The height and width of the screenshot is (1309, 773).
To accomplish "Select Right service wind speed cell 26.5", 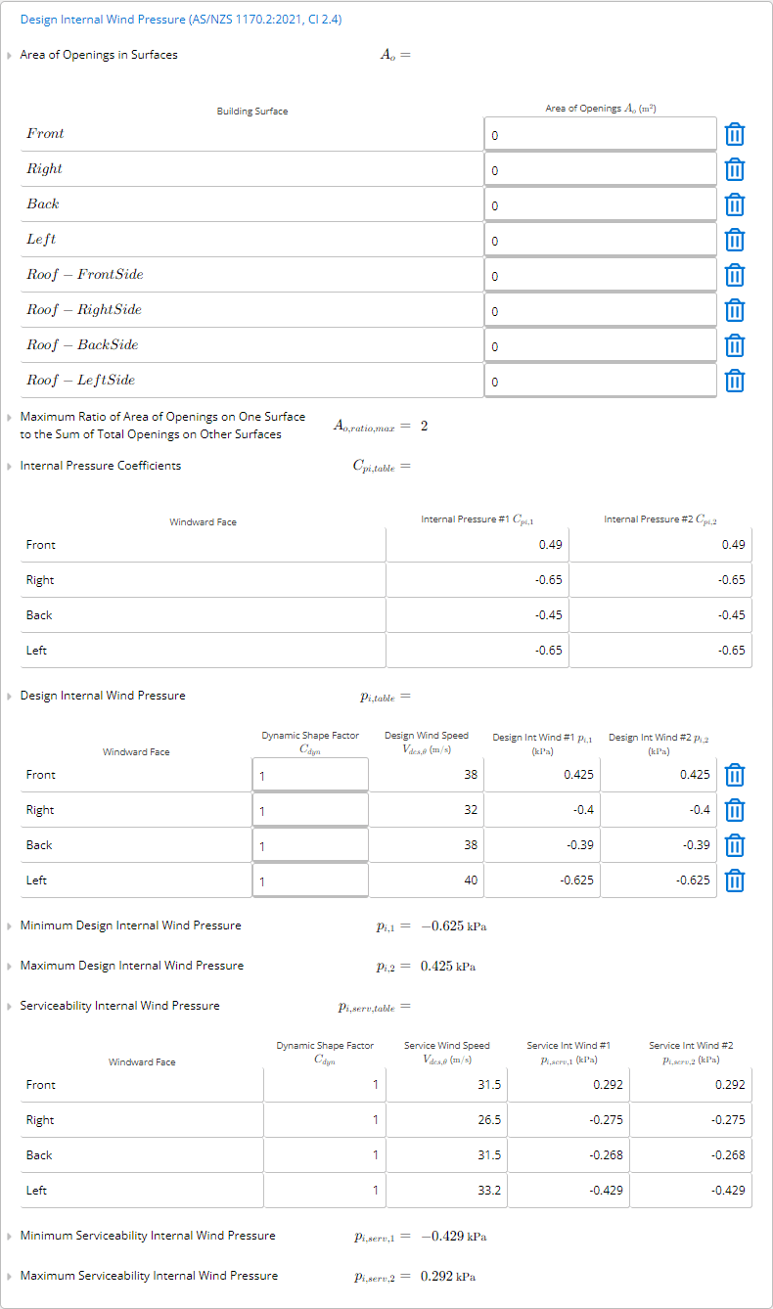I will 447,1120.
